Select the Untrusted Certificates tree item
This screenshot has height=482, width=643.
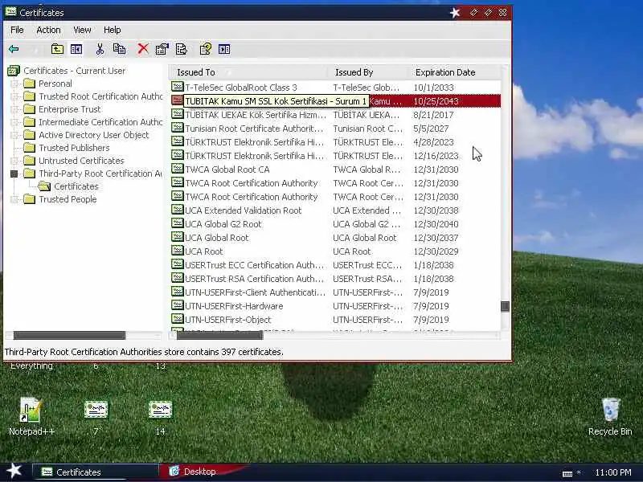point(81,161)
